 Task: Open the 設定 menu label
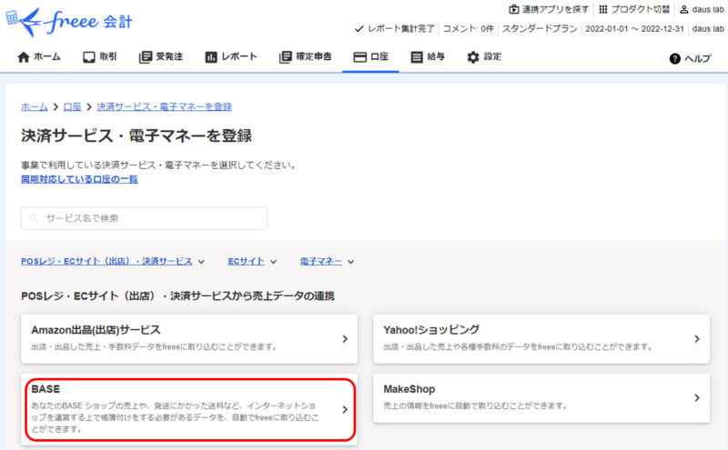click(492, 56)
